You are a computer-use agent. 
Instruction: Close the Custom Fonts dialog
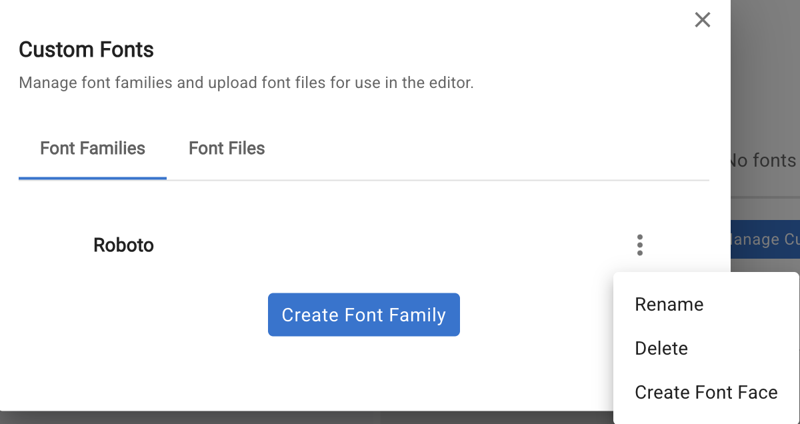(x=702, y=20)
